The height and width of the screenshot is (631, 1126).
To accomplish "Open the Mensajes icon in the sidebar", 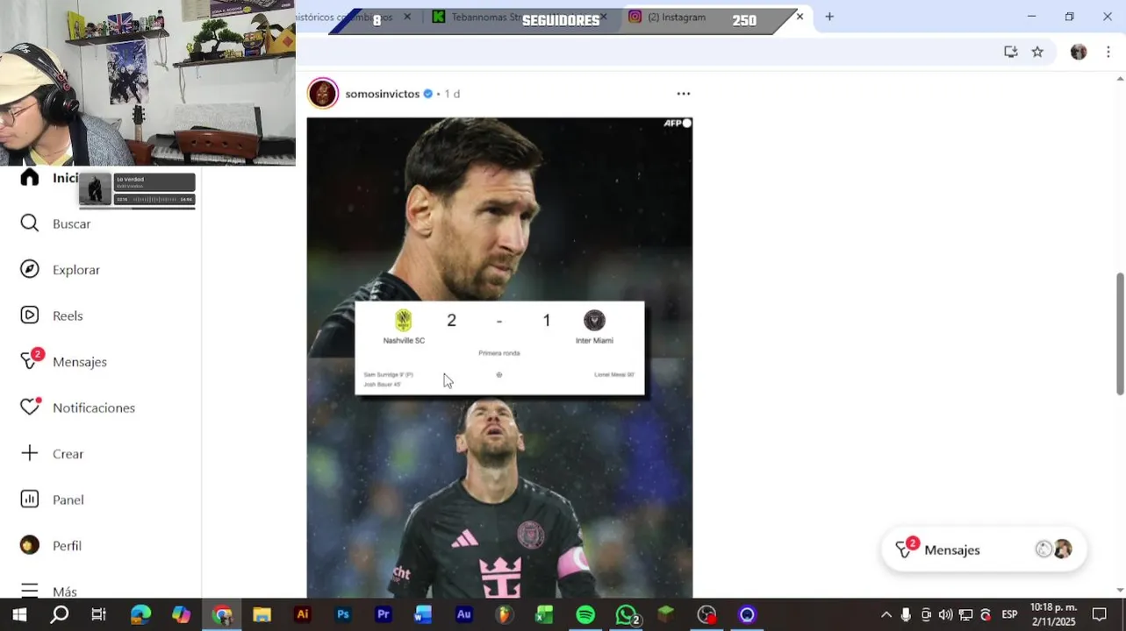I will pyautogui.click(x=32, y=360).
